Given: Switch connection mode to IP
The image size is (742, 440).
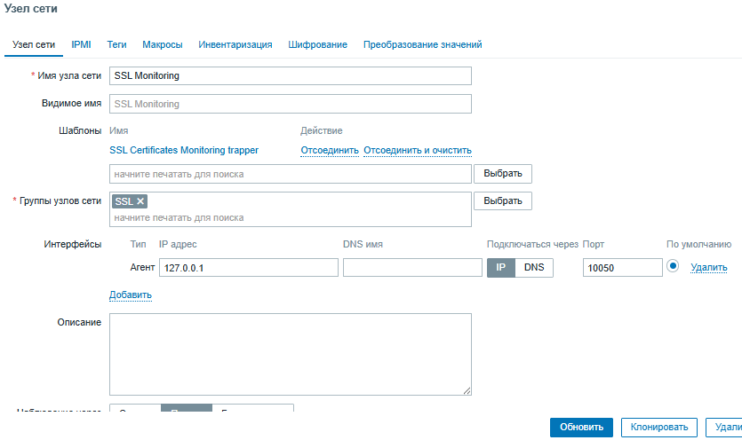Looking at the screenshot, I should (x=500, y=268).
